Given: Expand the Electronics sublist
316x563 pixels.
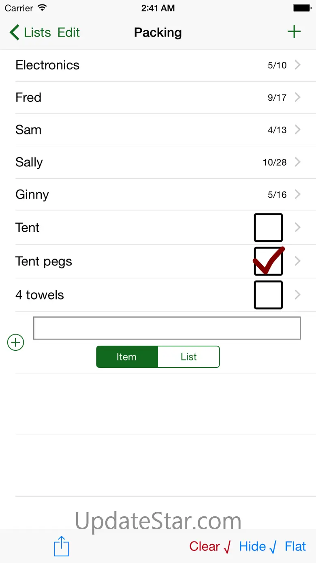Looking at the screenshot, I should (158, 65).
